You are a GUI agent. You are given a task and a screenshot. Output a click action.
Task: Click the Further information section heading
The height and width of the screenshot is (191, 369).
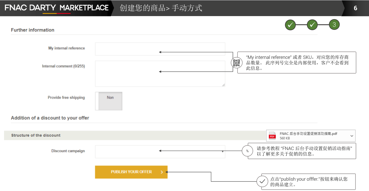tap(33, 30)
